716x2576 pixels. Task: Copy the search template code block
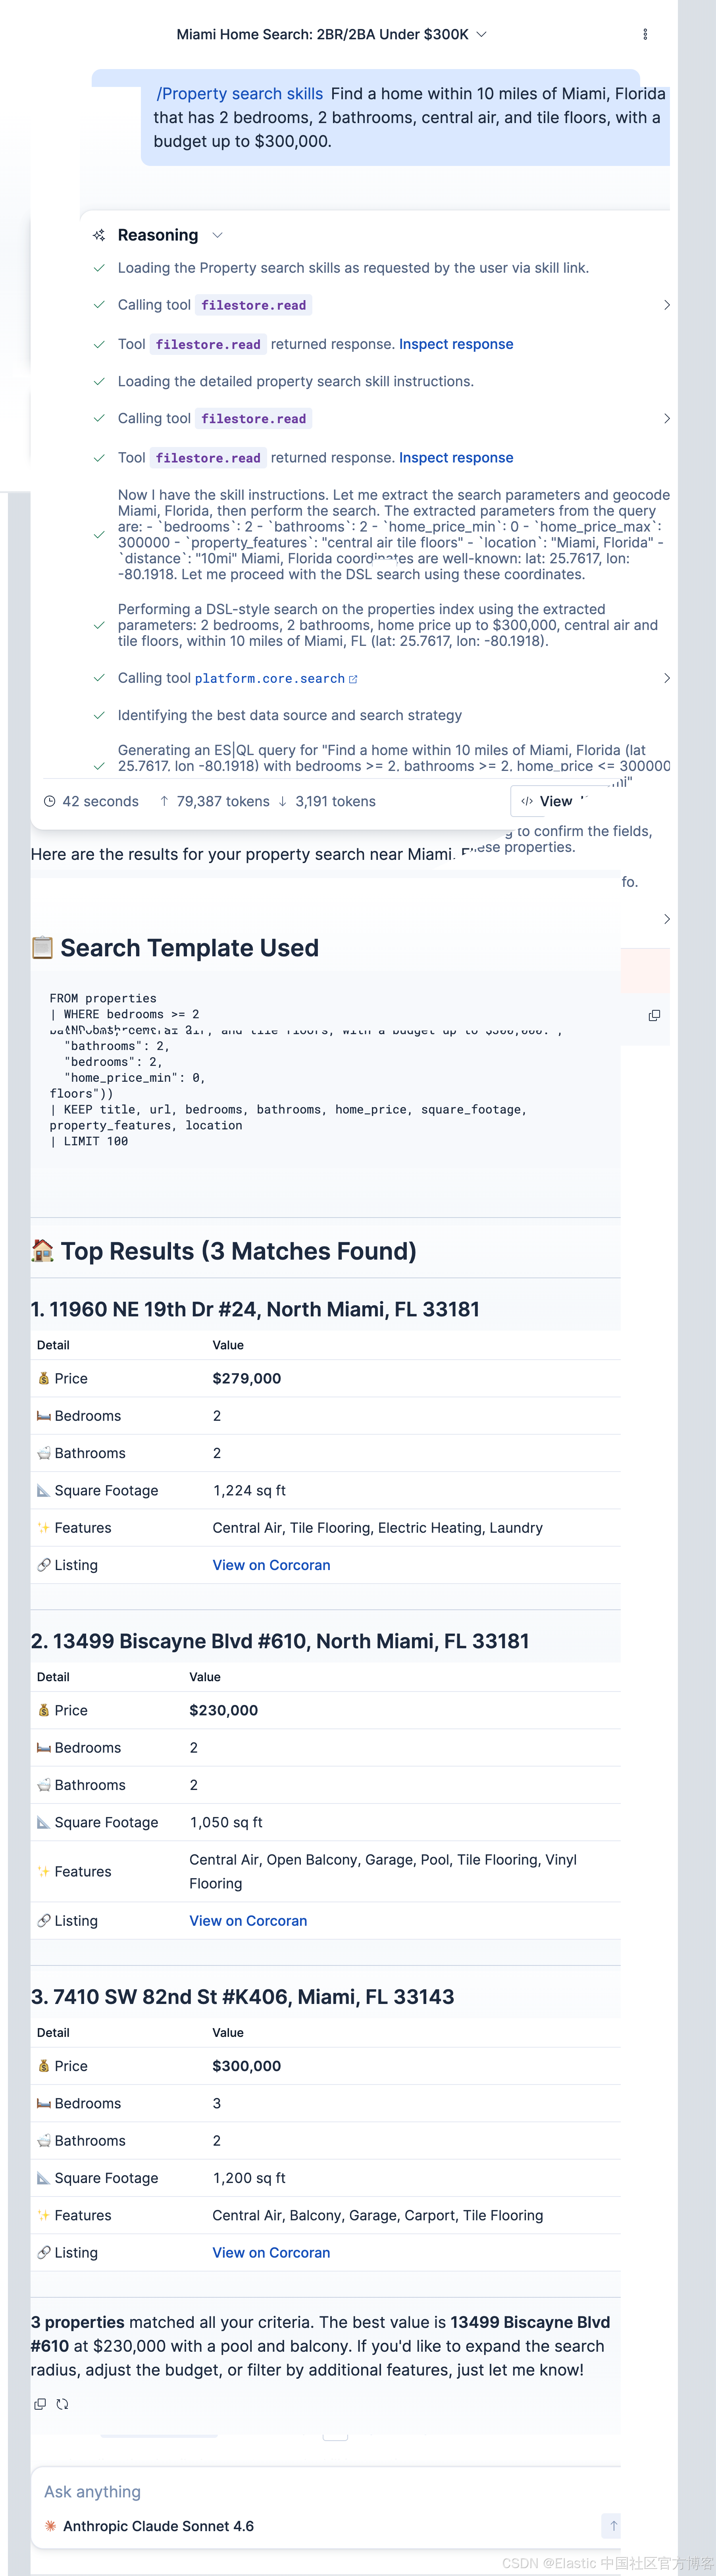[x=654, y=1015]
